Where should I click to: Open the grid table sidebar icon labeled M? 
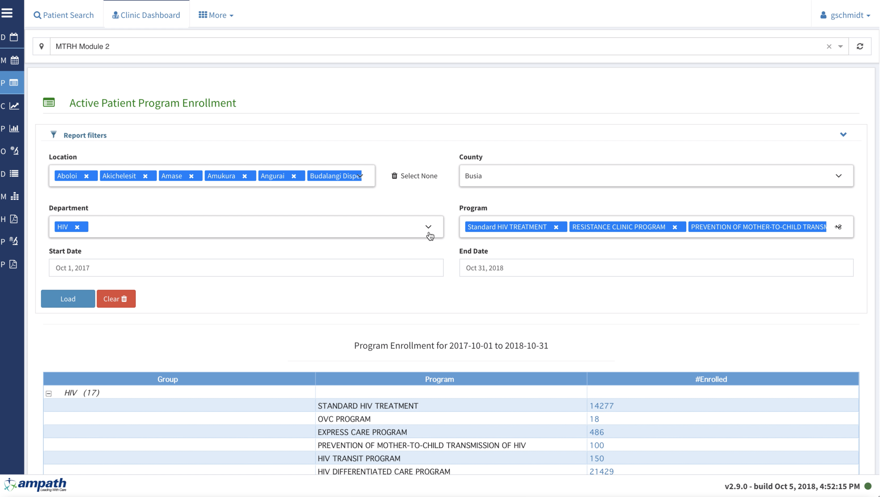pyautogui.click(x=14, y=196)
